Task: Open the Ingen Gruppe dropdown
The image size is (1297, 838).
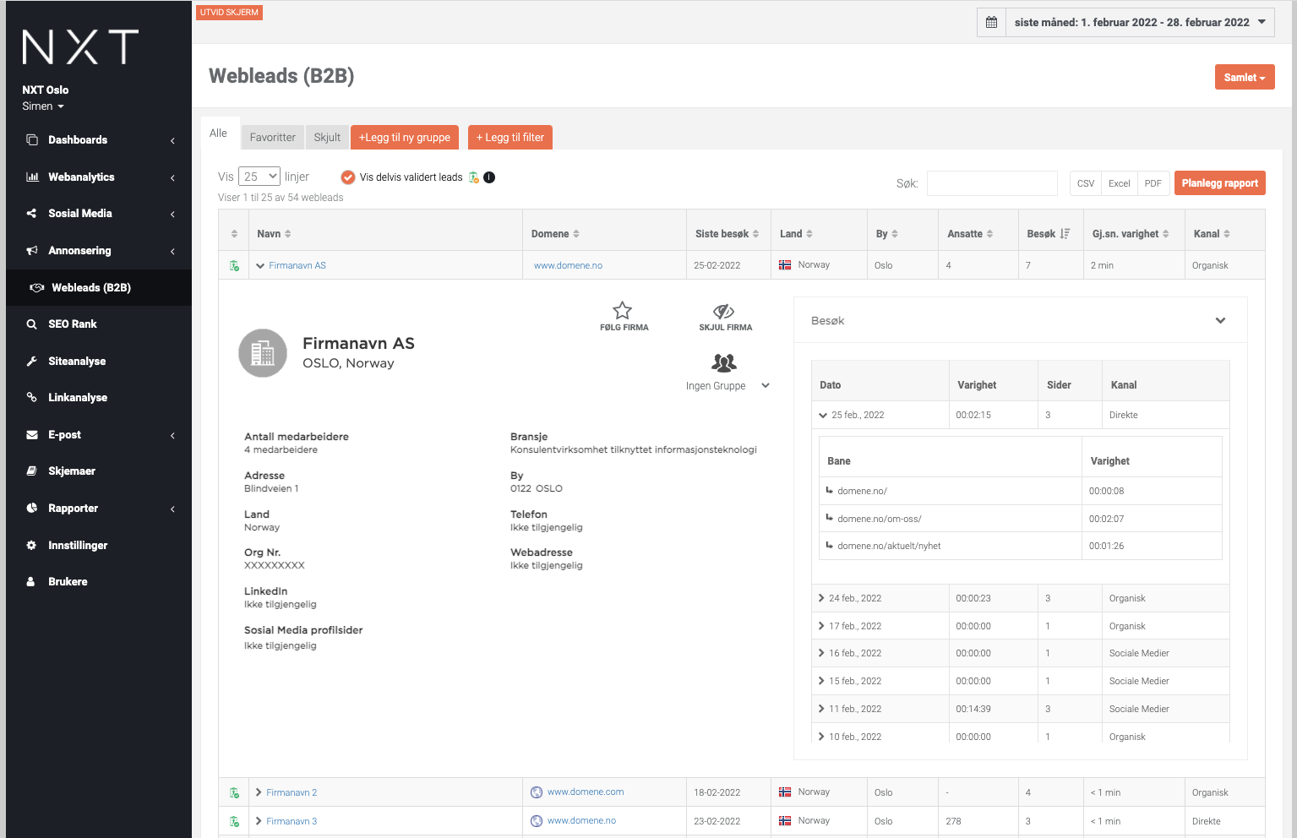Action: pyautogui.click(x=766, y=386)
